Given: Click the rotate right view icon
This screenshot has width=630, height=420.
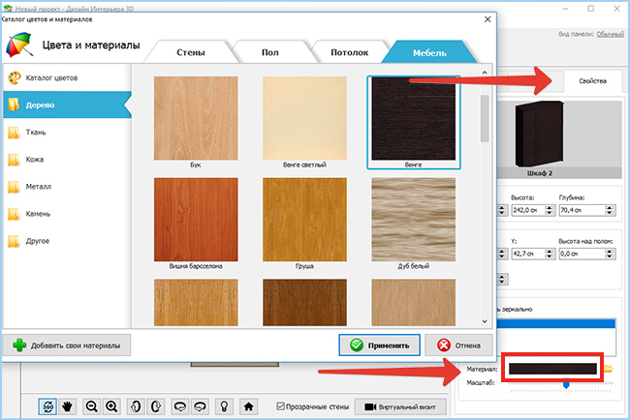Looking at the screenshot, I should click(x=155, y=406).
